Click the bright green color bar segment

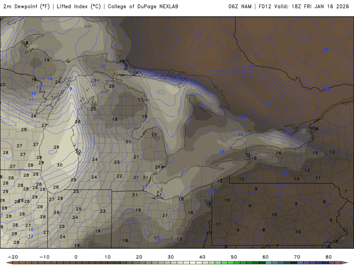[237, 263]
